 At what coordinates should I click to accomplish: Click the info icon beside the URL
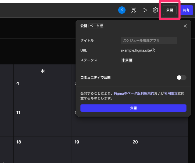pos(153,50)
